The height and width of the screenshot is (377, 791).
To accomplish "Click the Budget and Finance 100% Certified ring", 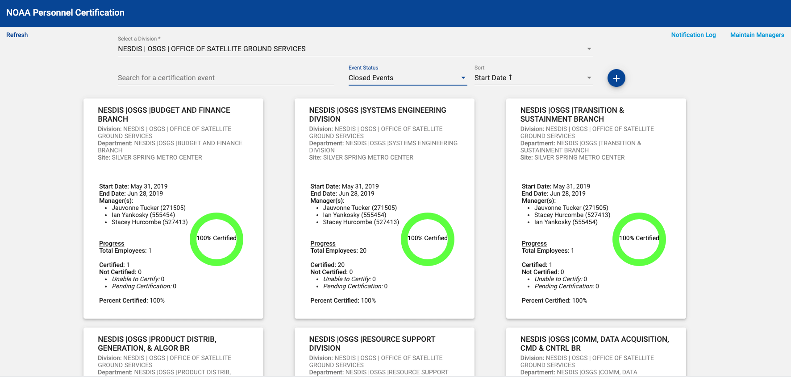I will (216, 239).
